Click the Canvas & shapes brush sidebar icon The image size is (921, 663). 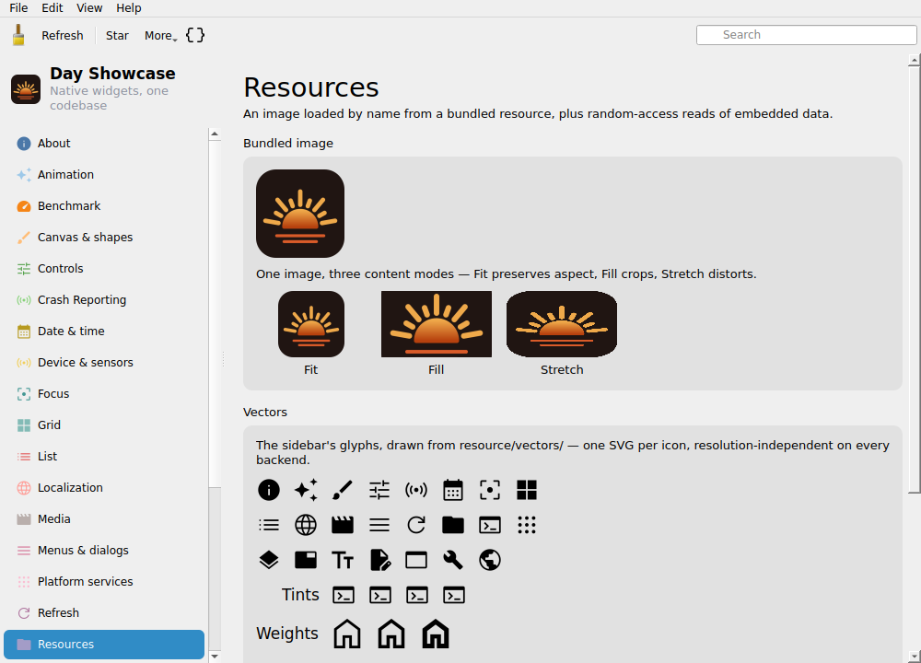24,238
